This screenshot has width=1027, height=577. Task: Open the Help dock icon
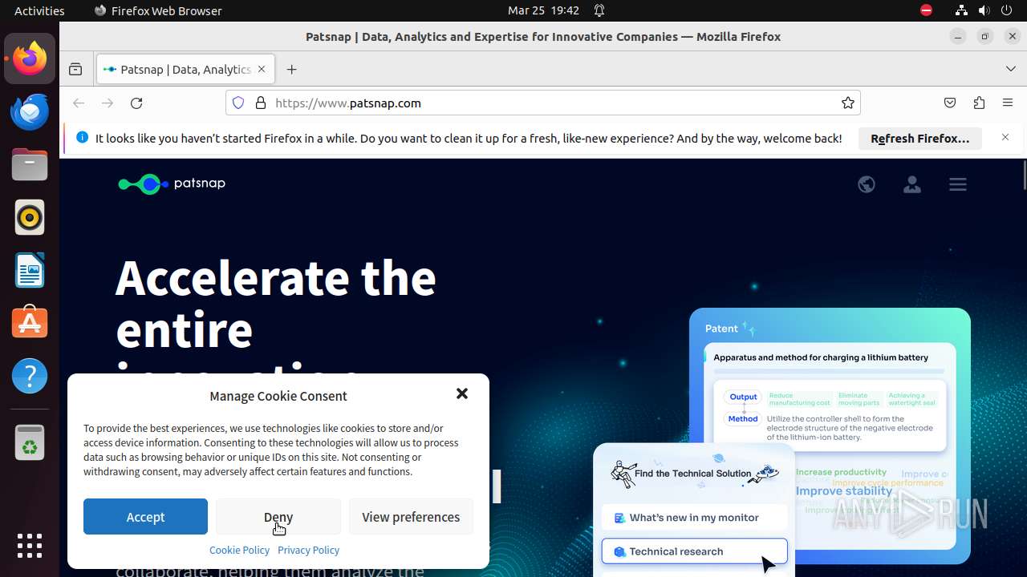coord(30,376)
